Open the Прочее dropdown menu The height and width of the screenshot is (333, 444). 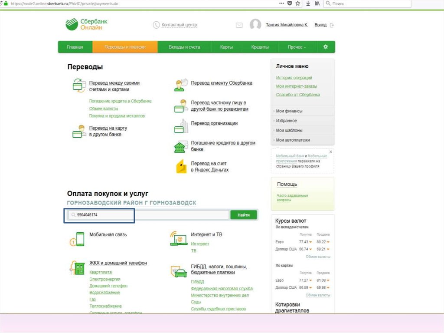pyautogui.click(x=297, y=47)
